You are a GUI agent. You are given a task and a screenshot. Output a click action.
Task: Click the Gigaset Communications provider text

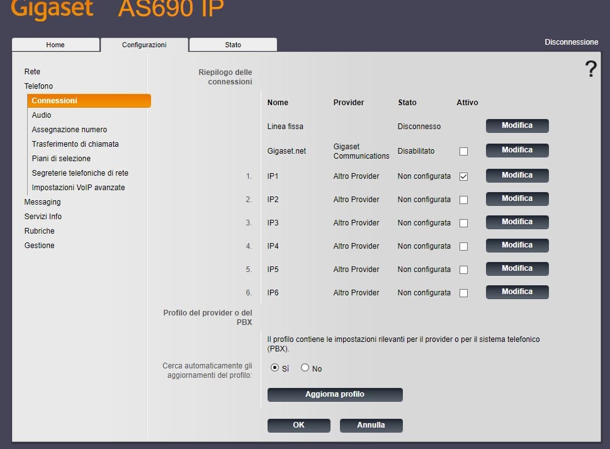coord(361,151)
